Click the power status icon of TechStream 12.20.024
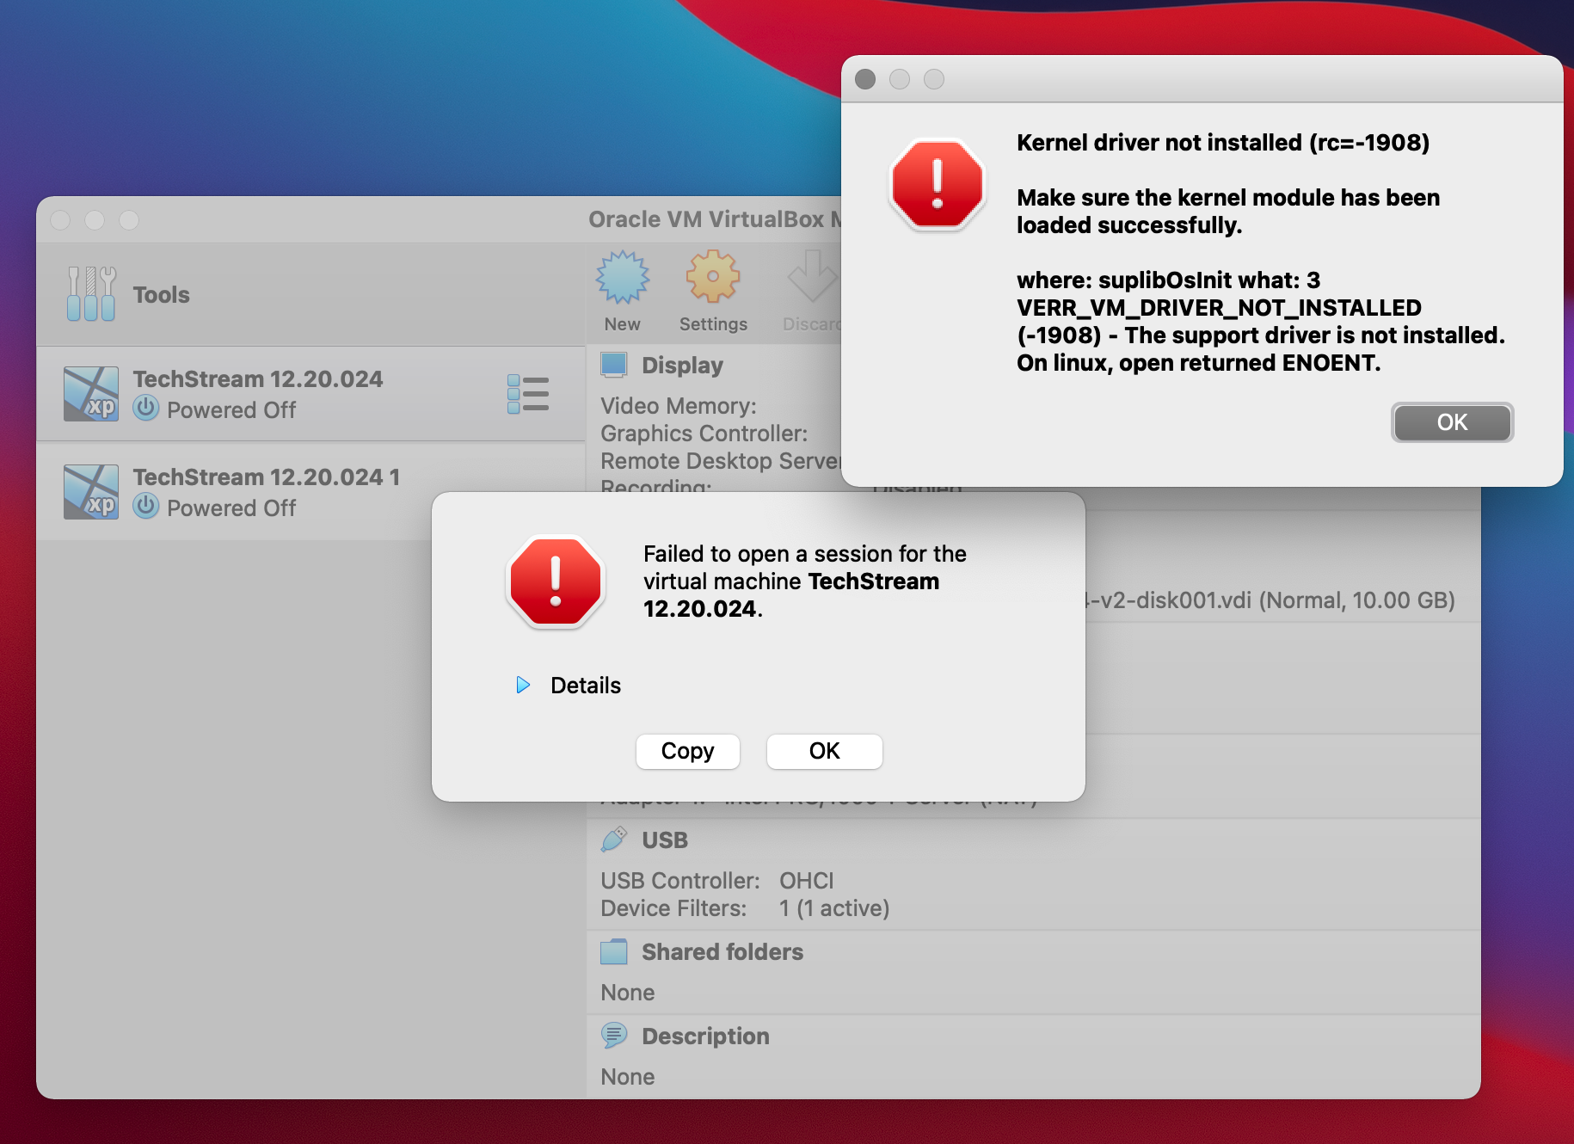The width and height of the screenshot is (1574, 1144). [x=146, y=409]
